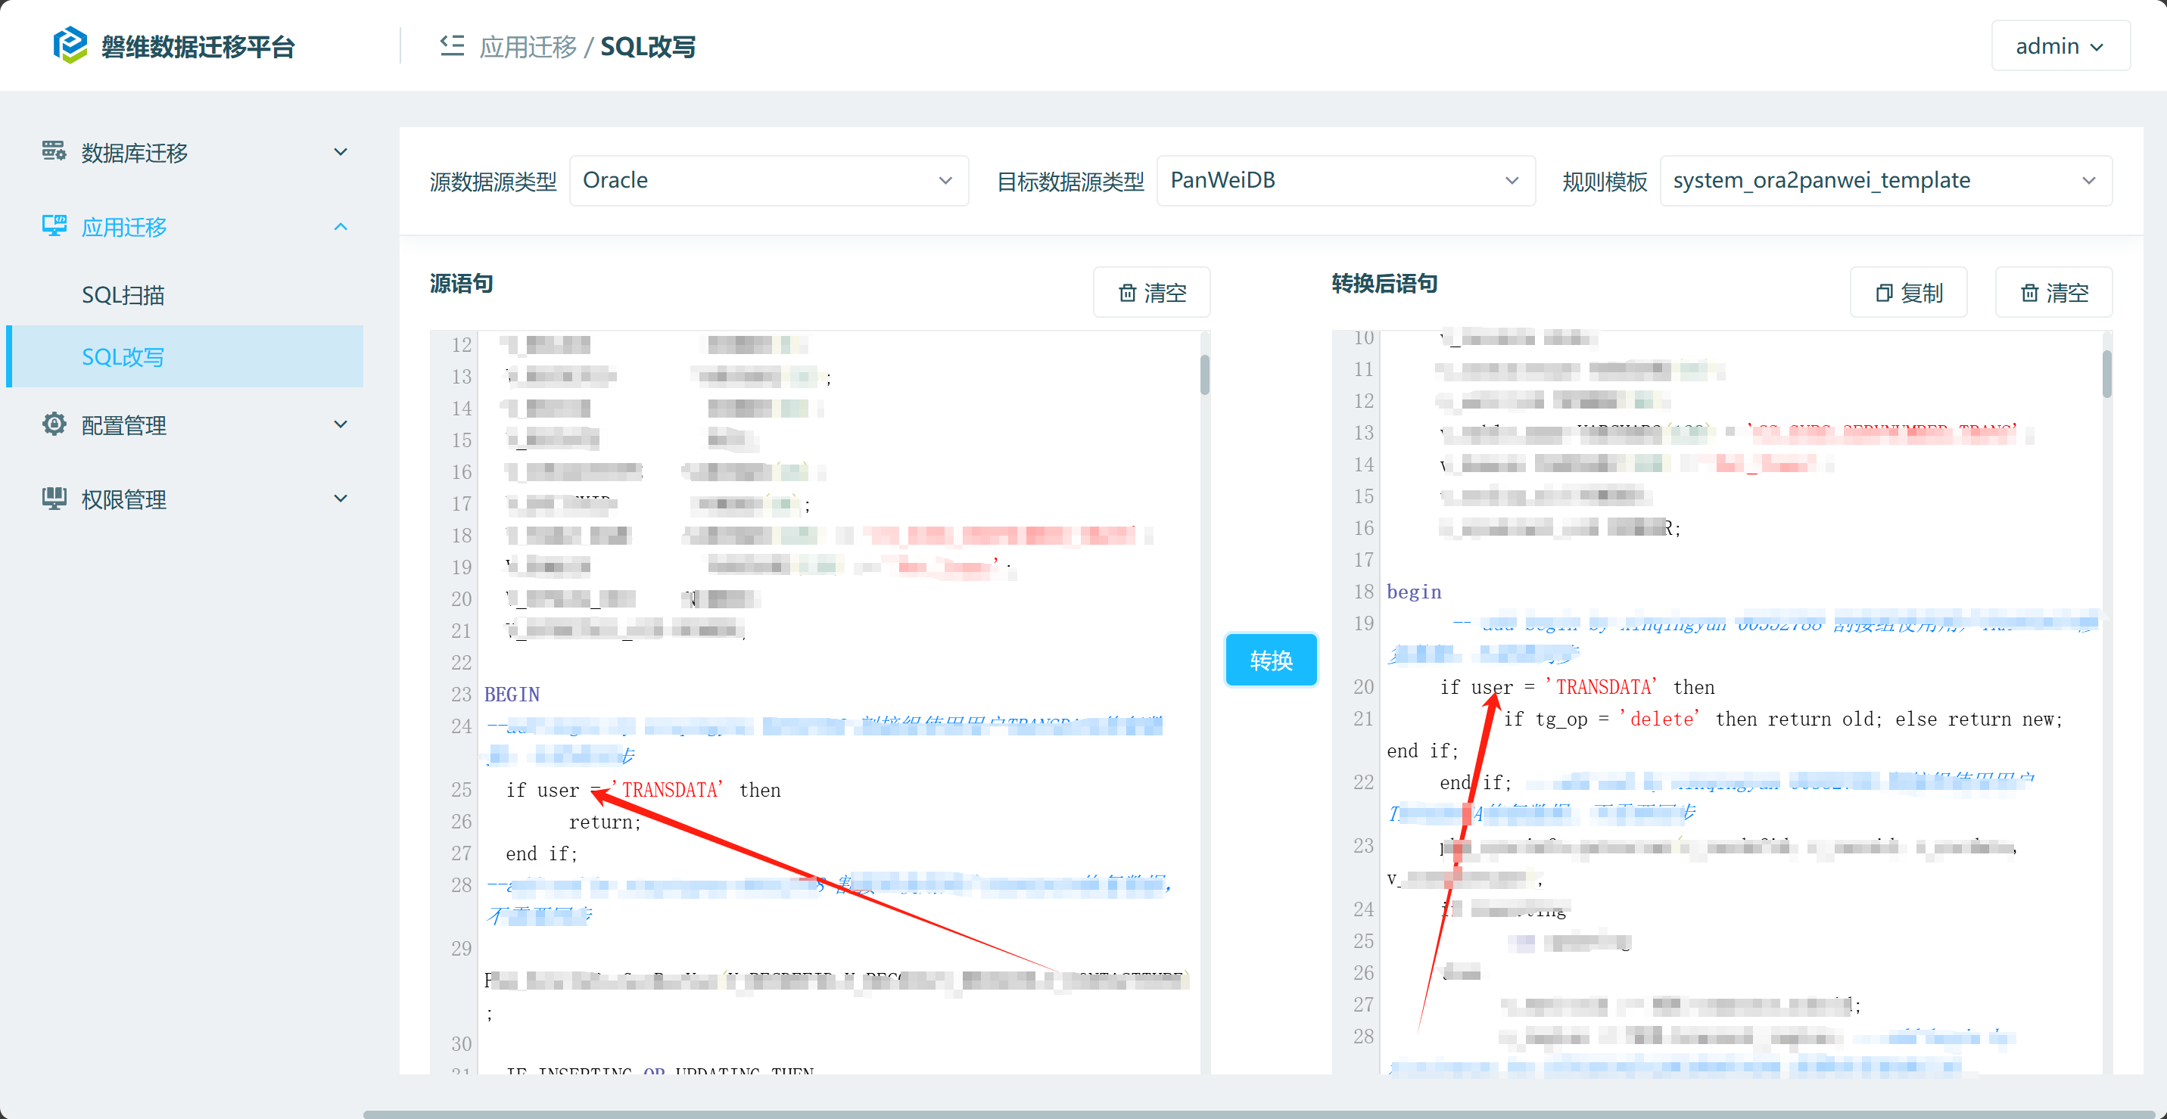Expand the 配置管理 menu chevron
Image resolution: width=2167 pixels, height=1119 pixels.
(341, 424)
